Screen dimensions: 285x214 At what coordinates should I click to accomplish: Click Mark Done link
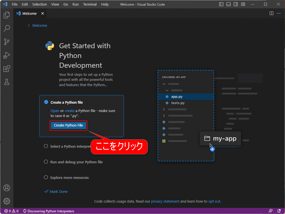(x=56, y=191)
